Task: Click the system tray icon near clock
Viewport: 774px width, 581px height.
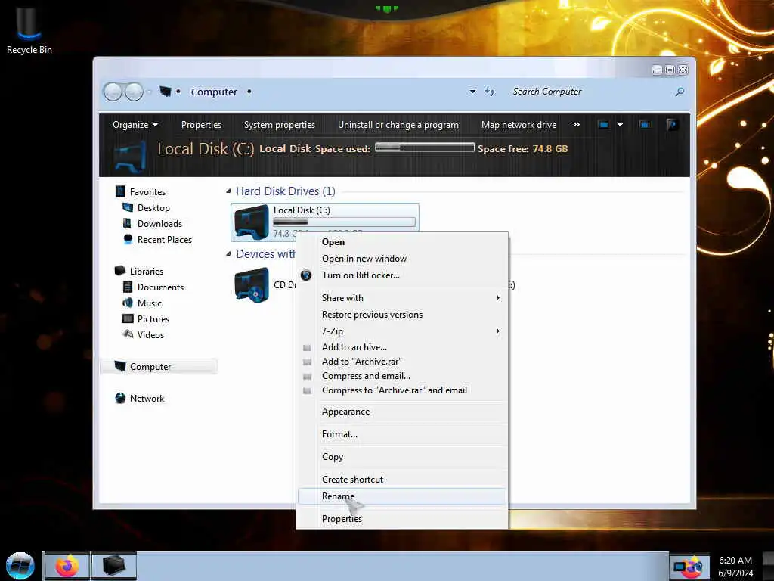Action: pos(689,567)
